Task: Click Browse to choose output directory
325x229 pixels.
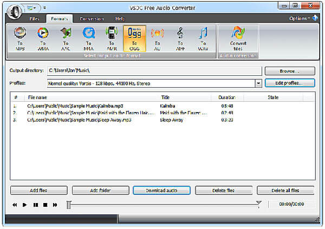Action: [x=290, y=71]
